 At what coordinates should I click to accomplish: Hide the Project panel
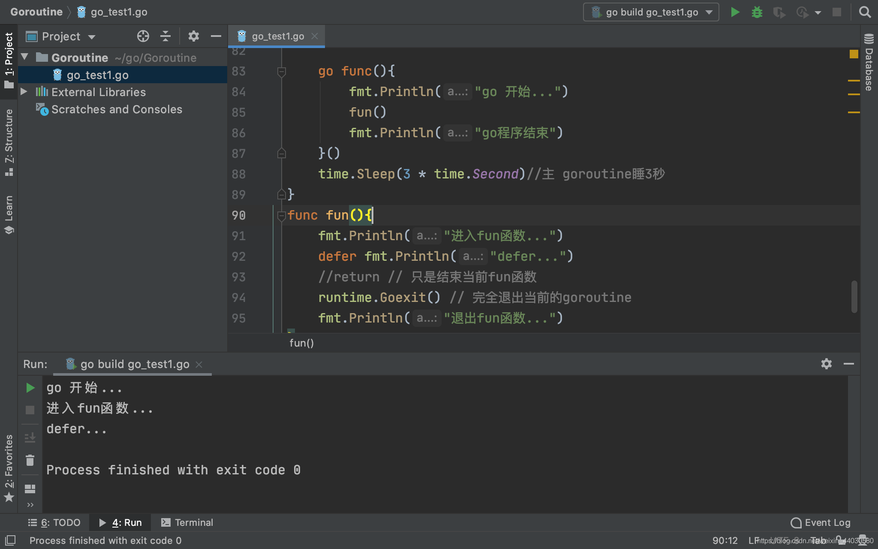[216, 36]
